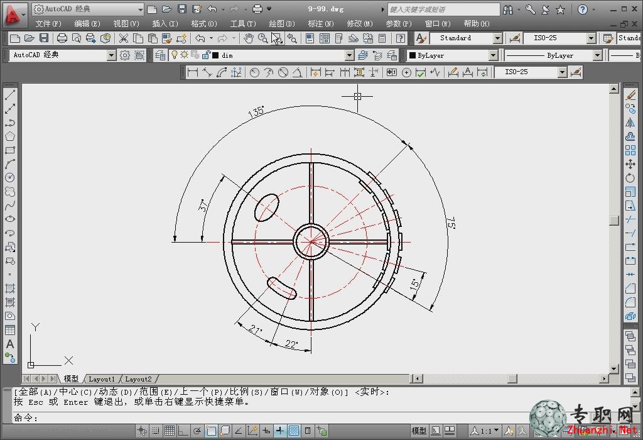This screenshot has width=643, height=440.
Task: Click the Continue dimension tool
Action: [x=345, y=73]
